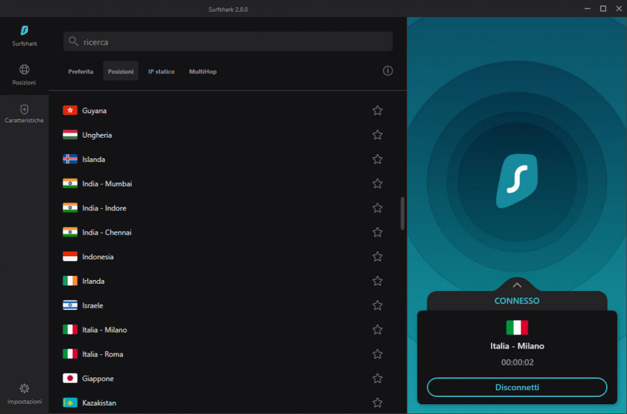This screenshot has height=414, width=627.
Task: Mark Kazakistan row star
Action: click(377, 403)
